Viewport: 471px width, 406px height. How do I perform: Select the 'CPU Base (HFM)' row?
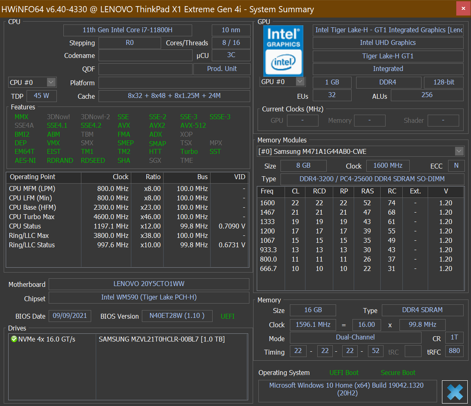click(128, 208)
